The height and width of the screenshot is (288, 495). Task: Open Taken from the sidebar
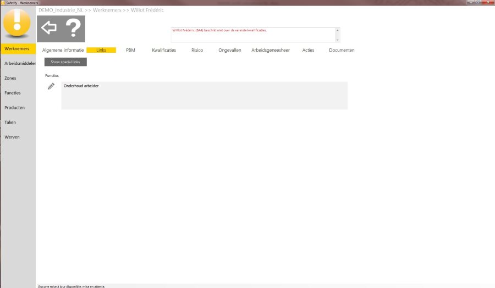point(10,123)
